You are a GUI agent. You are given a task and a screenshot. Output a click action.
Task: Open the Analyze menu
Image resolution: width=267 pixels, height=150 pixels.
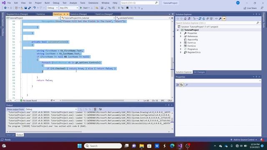(73, 3)
